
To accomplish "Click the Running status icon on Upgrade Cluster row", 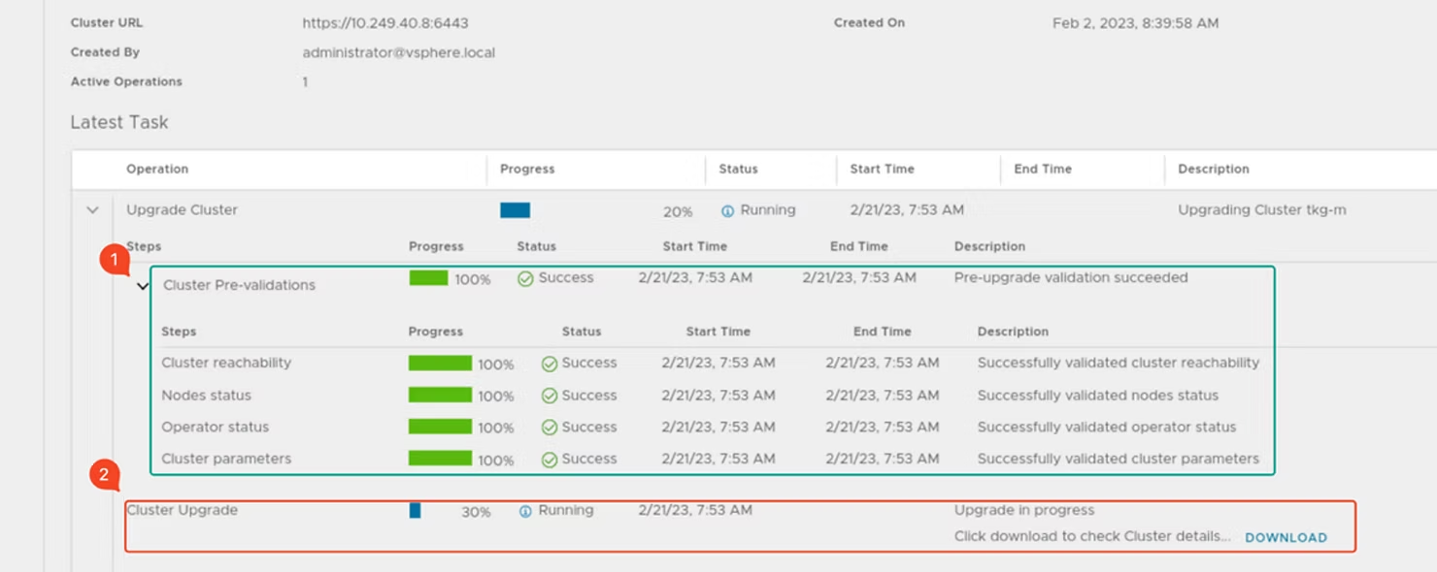I will [x=728, y=209].
